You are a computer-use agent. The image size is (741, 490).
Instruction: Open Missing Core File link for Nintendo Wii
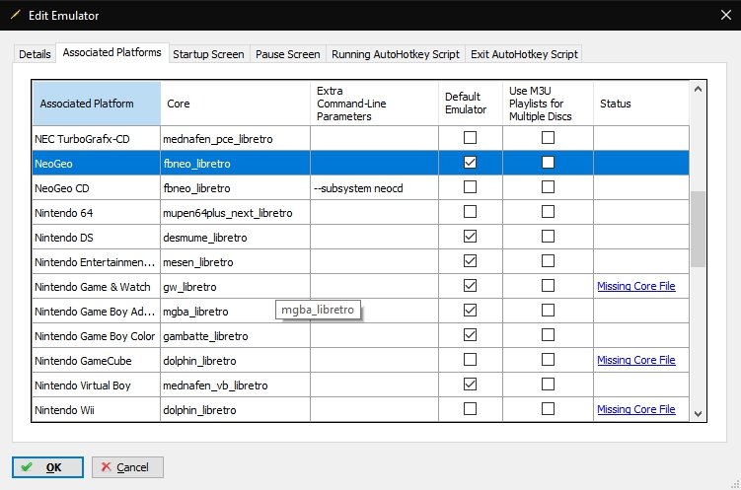[636, 409]
